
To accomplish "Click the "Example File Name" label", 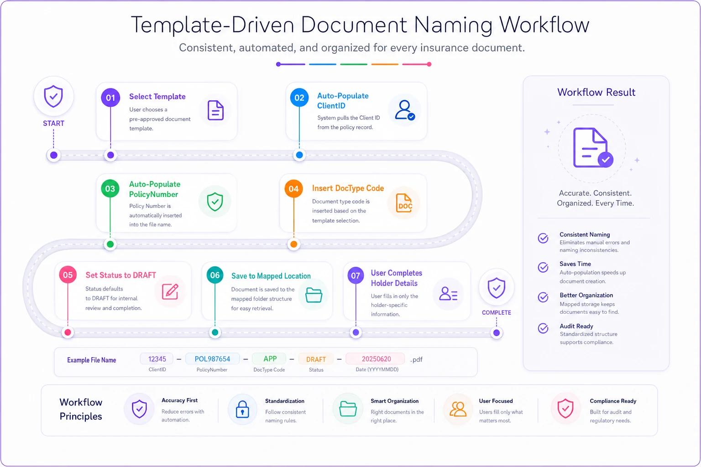I will tap(92, 360).
